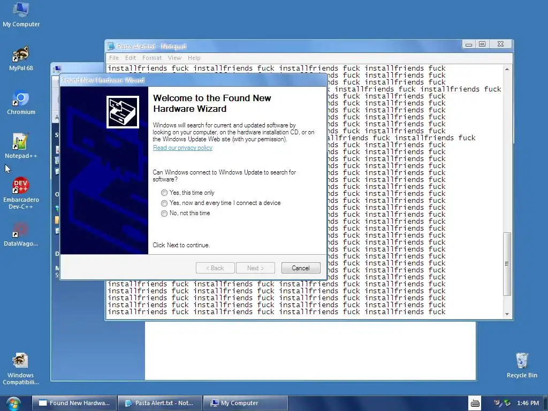Open Embarcadero Dev-C++ shortcut
548x411 pixels.
click(x=21, y=193)
